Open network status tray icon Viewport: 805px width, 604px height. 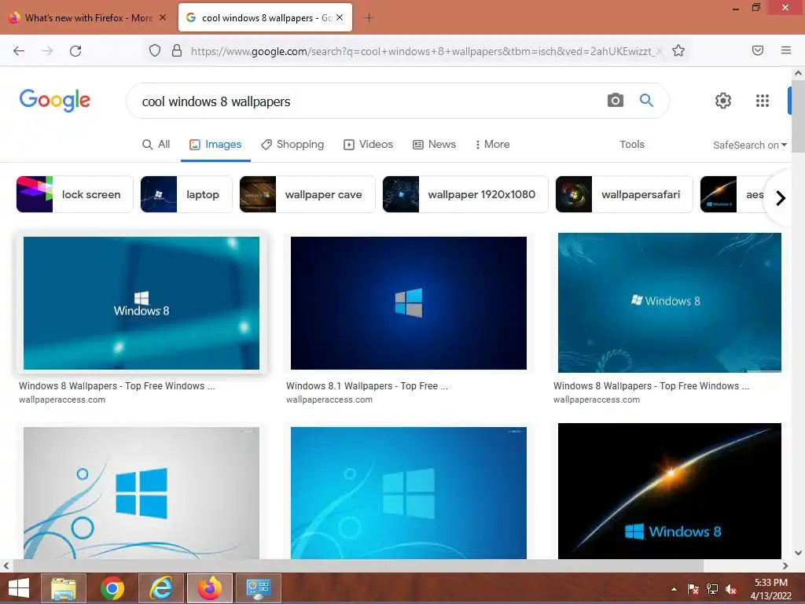tap(712, 589)
